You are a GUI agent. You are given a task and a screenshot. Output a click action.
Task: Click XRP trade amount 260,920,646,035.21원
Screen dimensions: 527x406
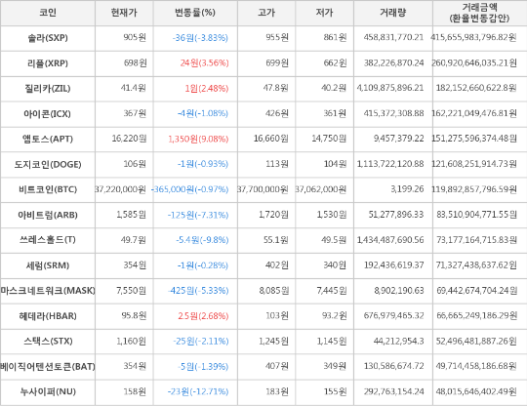pyautogui.click(x=474, y=62)
